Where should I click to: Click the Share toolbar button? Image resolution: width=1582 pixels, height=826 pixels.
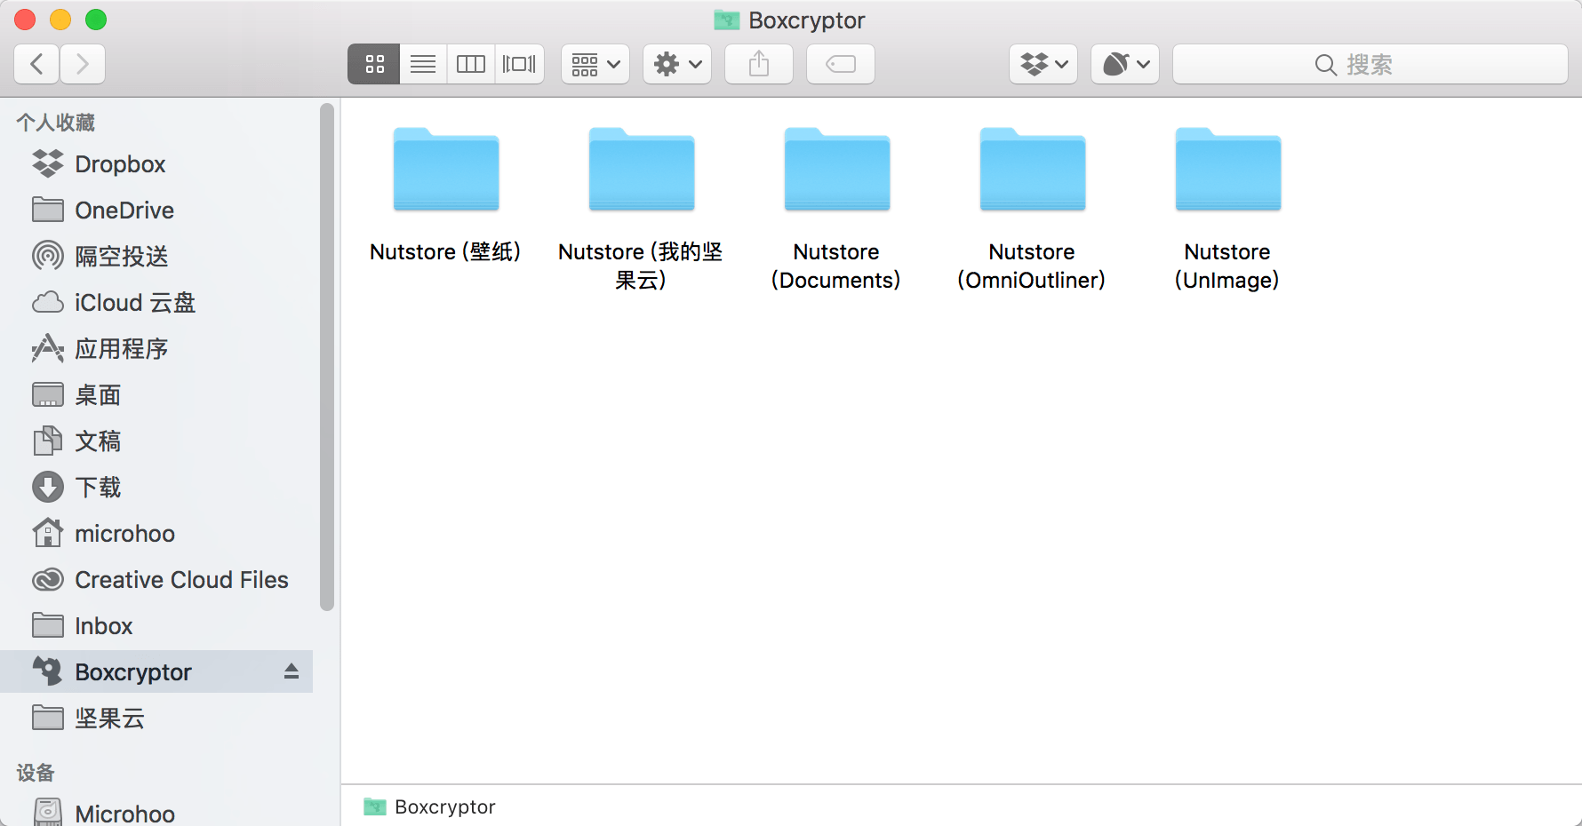coord(759,64)
